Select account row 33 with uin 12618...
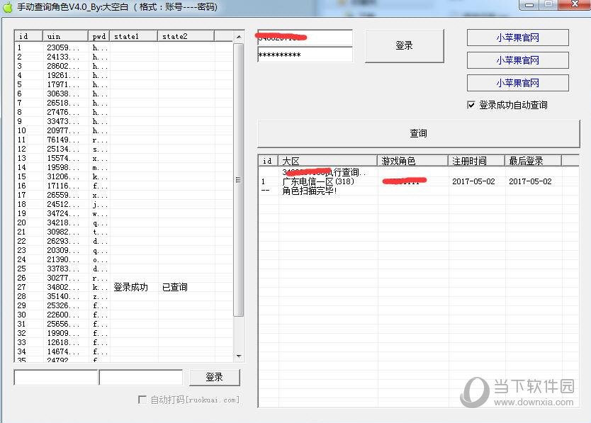Screen dimensions: 591x423 click(123, 342)
